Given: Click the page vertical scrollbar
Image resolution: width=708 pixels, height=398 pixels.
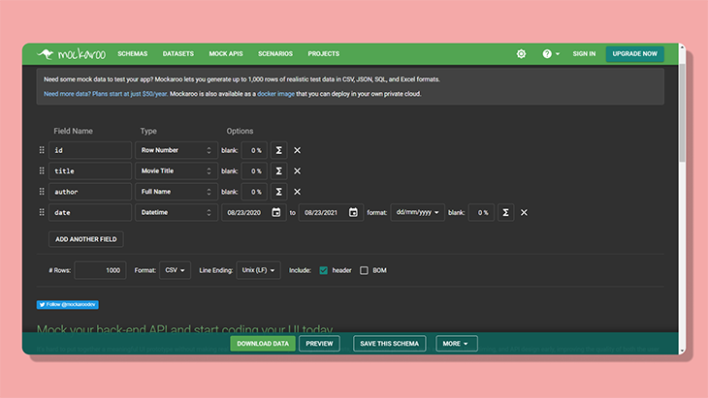Looking at the screenshot, I should (682, 112).
